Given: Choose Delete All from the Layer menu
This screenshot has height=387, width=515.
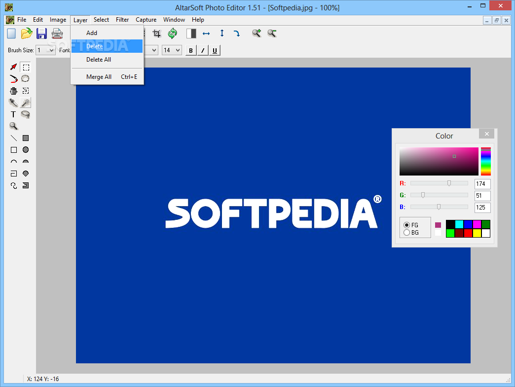Looking at the screenshot, I should coord(107,60).
